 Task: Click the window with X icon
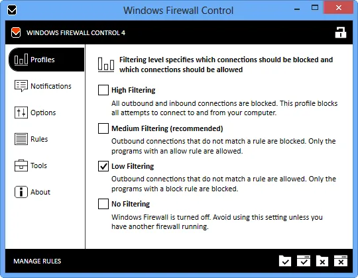coord(341,261)
